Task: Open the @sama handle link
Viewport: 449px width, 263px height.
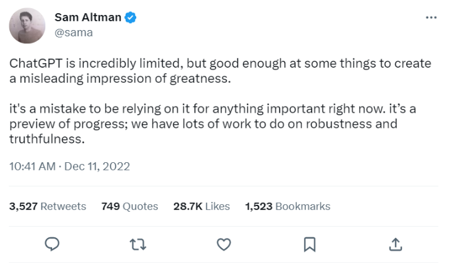Action: click(74, 33)
